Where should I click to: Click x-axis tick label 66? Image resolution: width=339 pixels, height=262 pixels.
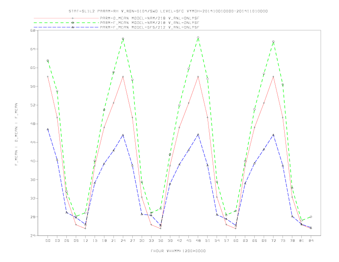(x=255, y=241)
